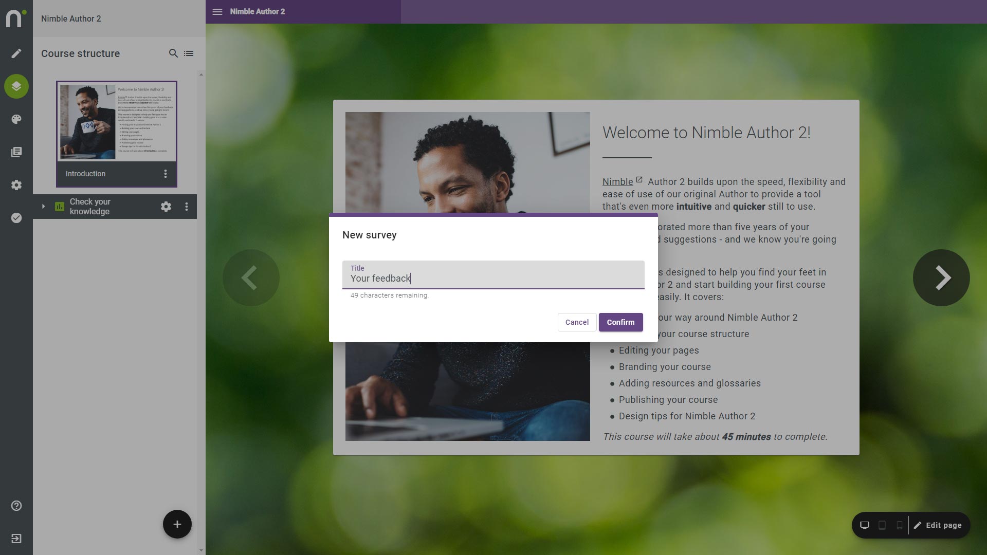Click the Course structure heading
Viewport: 987px width, 555px height.
point(81,53)
